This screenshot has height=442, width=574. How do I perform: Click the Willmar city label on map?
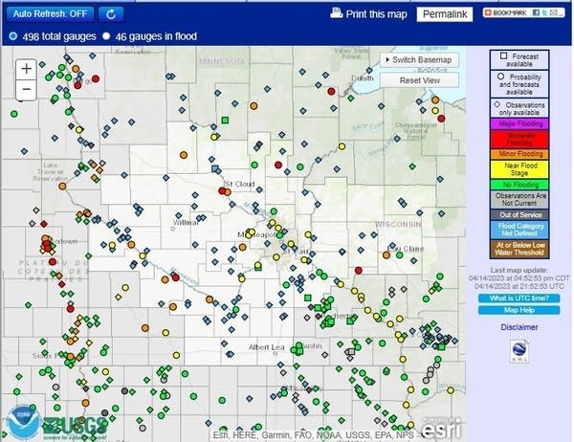pos(186,222)
